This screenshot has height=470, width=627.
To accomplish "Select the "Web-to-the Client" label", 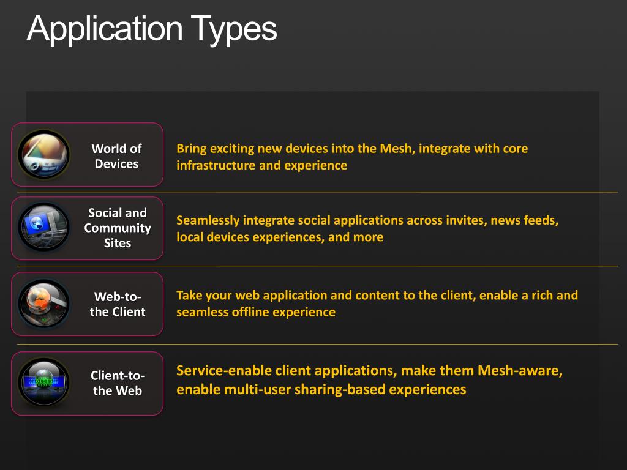I will [x=118, y=304].
